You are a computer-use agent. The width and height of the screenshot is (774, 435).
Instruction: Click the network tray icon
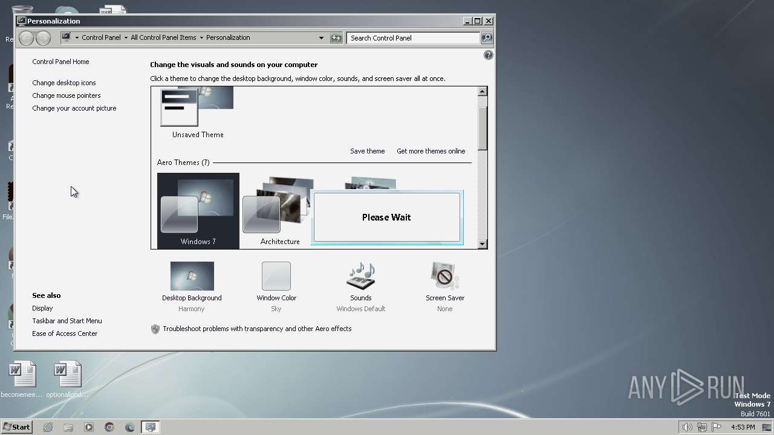(702, 427)
